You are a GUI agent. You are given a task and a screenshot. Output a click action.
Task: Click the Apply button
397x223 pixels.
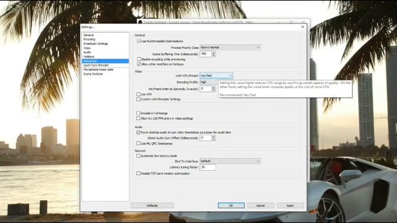coord(290,206)
